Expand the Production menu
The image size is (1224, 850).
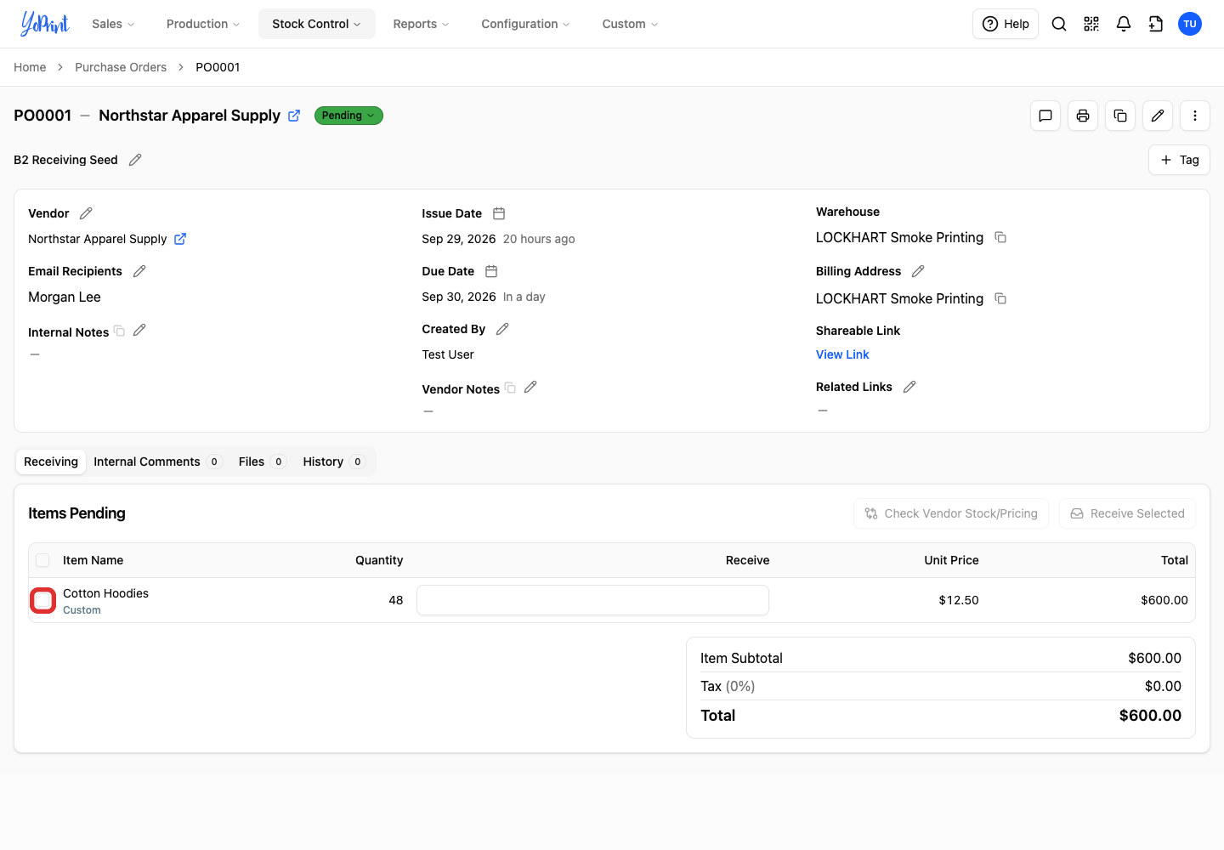(203, 24)
